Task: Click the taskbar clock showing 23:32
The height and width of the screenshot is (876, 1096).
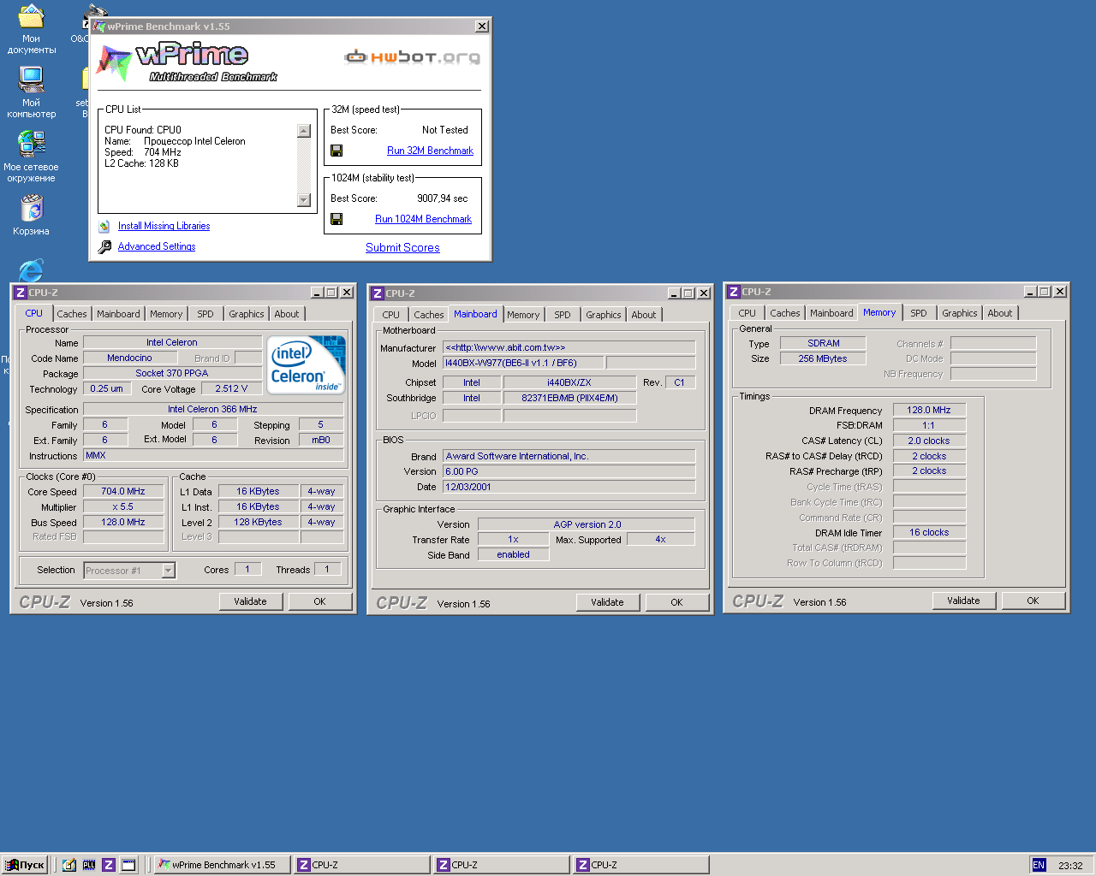Action: (x=1070, y=865)
